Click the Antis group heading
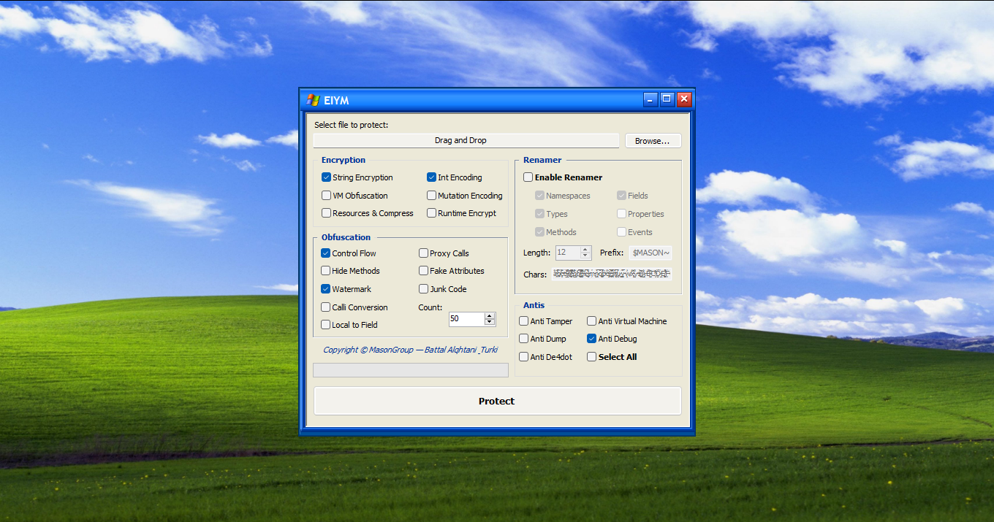This screenshot has height=522, width=994. click(534, 305)
